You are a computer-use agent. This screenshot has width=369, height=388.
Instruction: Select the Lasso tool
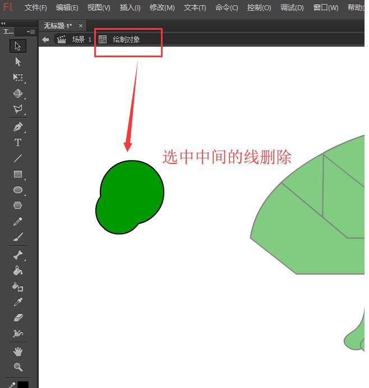click(18, 109)
